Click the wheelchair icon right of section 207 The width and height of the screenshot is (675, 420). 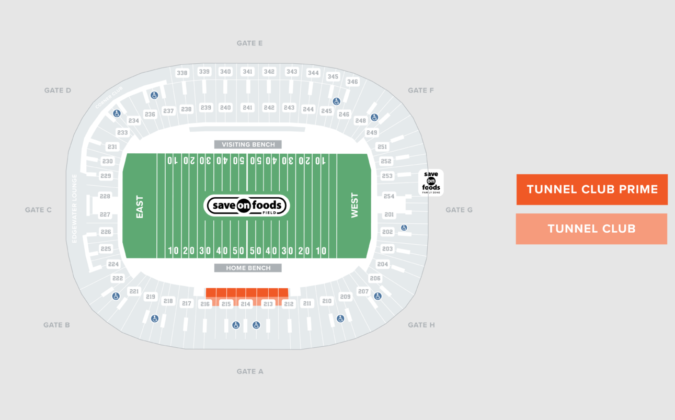[377, 296]
